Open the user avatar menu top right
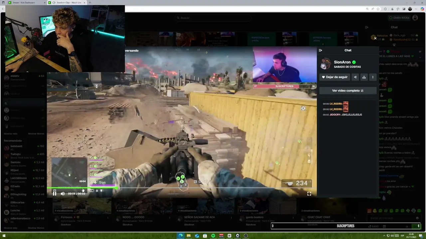This screenshot has width=426, height=239. 415,18
